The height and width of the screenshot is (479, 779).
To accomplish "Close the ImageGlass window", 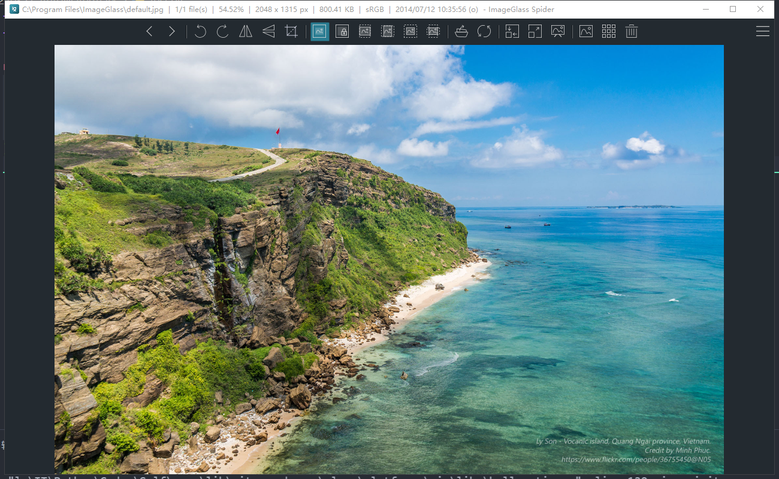I will coord(760,9).
